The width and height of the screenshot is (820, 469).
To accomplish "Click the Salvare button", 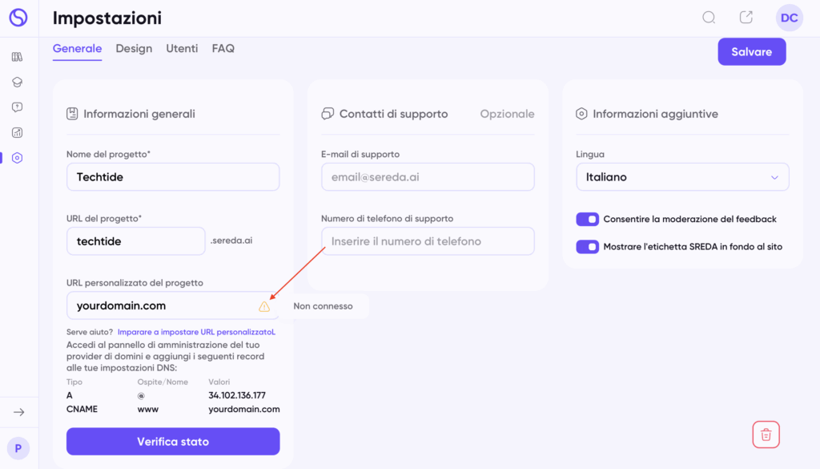I will pos(751,52).
